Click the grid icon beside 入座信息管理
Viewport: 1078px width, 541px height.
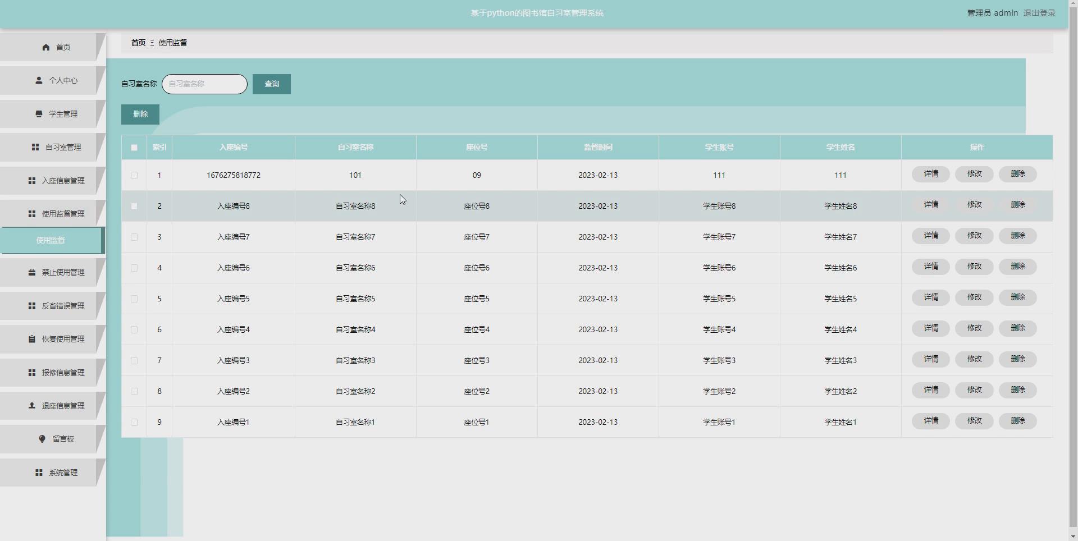tap(32, 181)
